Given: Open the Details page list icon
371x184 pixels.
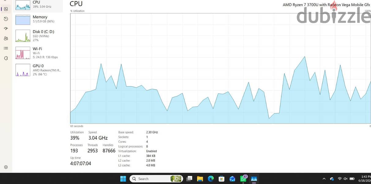Looking at the screenshot, I should 6,48.
